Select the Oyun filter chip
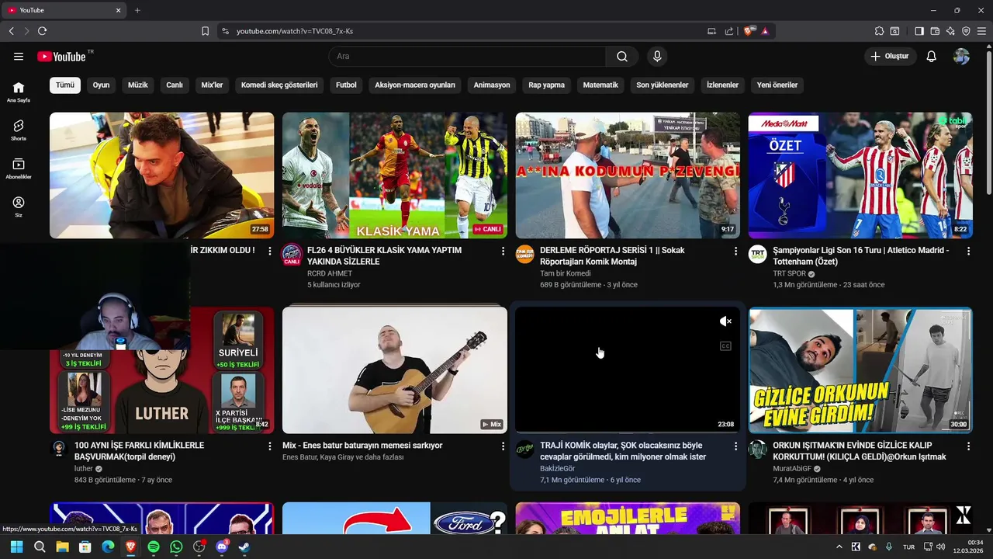This screenshot has width=993, height=559. (102, 85)
